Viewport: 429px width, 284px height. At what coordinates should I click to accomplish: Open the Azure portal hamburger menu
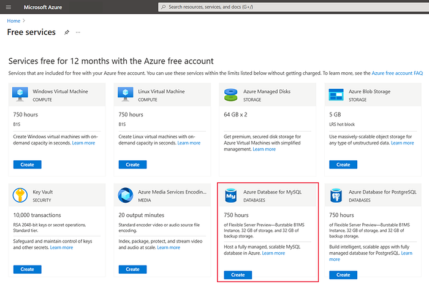click(9, 7)
